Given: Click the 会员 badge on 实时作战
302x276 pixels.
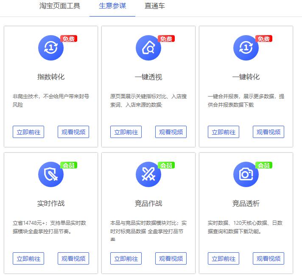Looking at the screenshot, I should tap(69, 165).
